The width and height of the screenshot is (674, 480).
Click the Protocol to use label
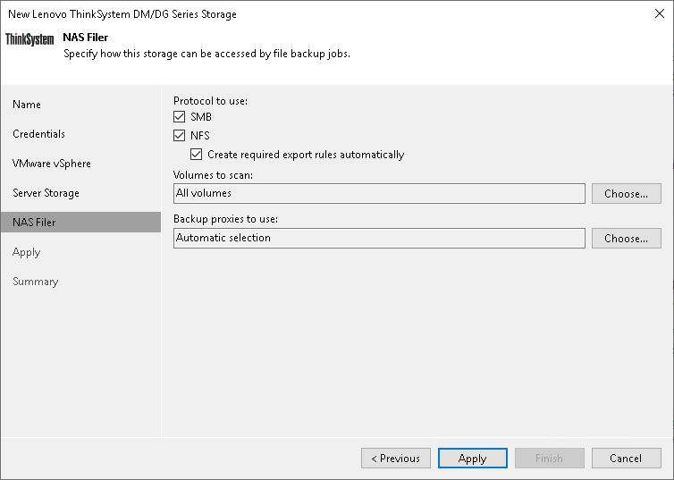tap(211, 101)
